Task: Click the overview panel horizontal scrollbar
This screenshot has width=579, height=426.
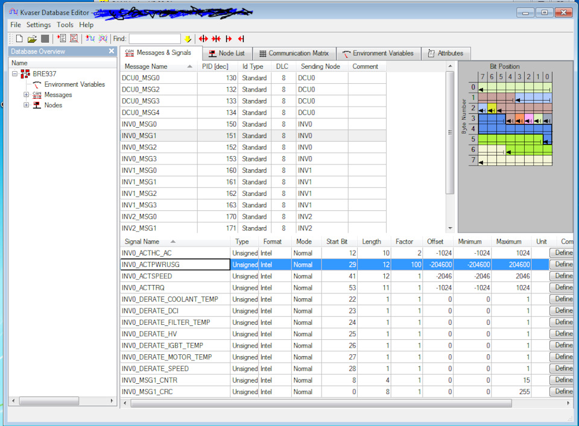Action: coord(49,401)
